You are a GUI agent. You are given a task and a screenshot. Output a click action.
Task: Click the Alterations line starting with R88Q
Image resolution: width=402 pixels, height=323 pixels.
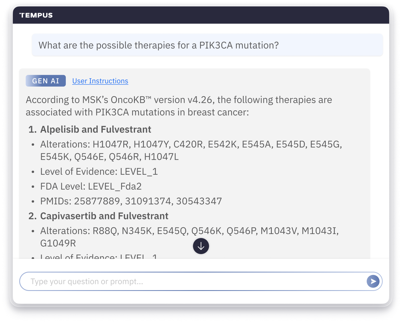pos(189,237)
